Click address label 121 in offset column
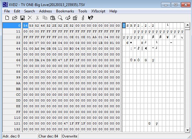The width and height of the screenshot is (192, 139). (12, 123)
